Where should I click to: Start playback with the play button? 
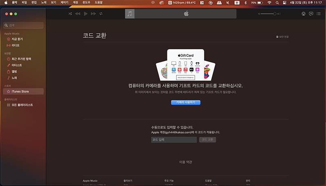(x=86, y=14)
